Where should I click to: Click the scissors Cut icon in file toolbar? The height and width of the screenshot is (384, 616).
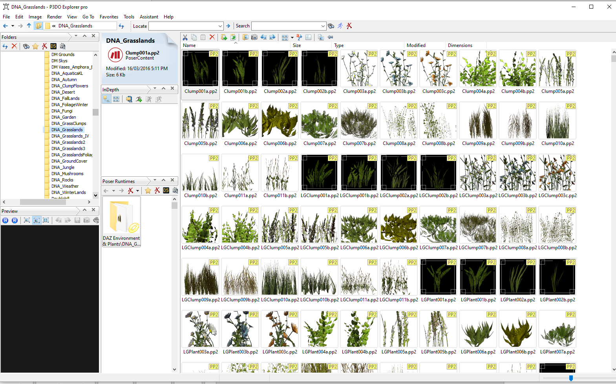(x=185, y=37)
